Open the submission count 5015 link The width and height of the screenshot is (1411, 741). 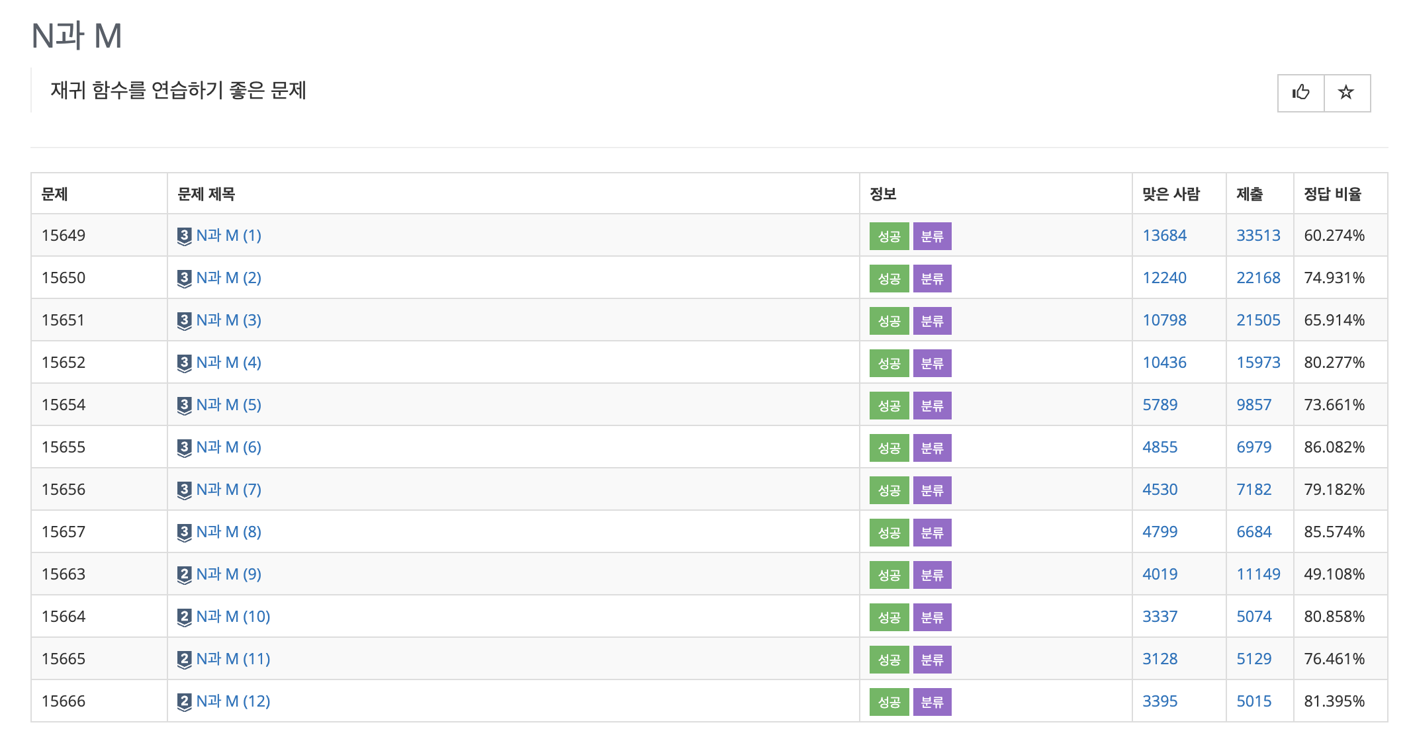pos(1253,701)
